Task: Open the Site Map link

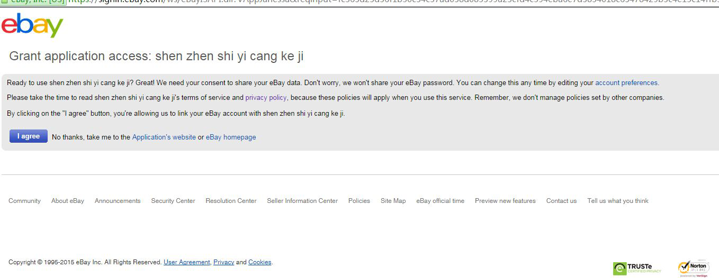Action: click(x=393, y=201)
